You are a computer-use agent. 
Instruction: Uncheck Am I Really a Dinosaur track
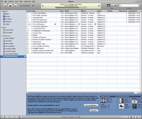(x=32, y=15)
